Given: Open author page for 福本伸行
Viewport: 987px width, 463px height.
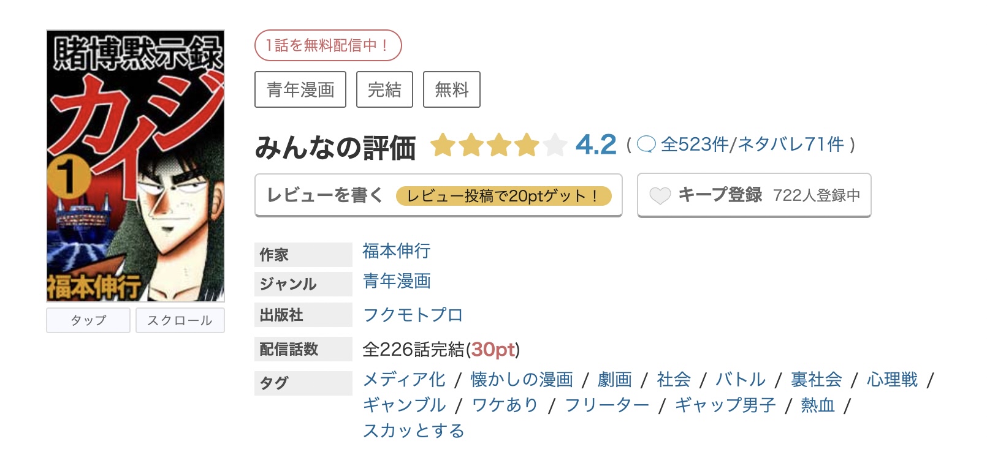Looking at the screenshot, I should click(396, 252).
